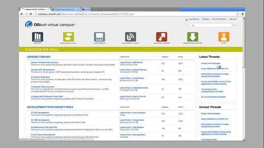Open Latest Post by Matt Rivett

point(131,62)
